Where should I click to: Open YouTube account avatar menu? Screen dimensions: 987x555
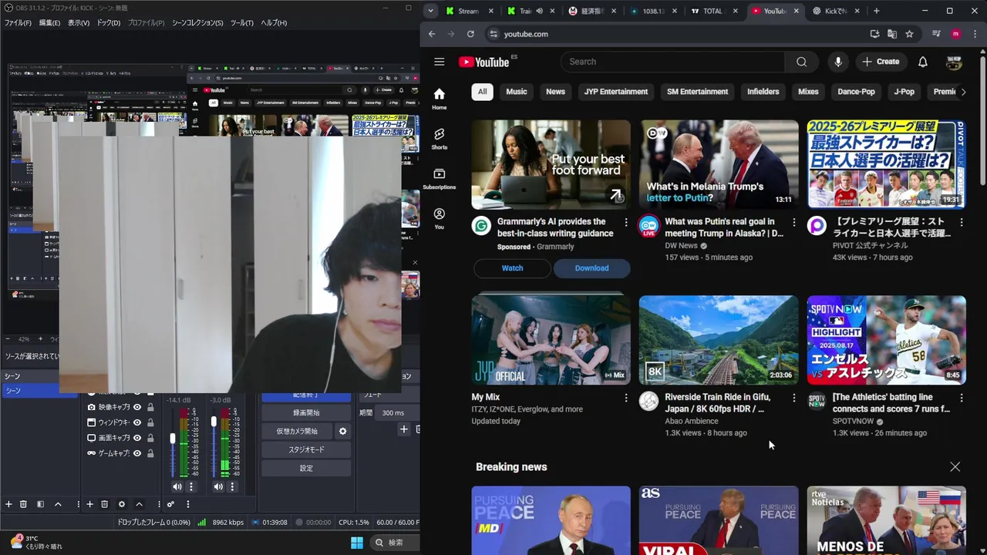(x=955, y=62)
